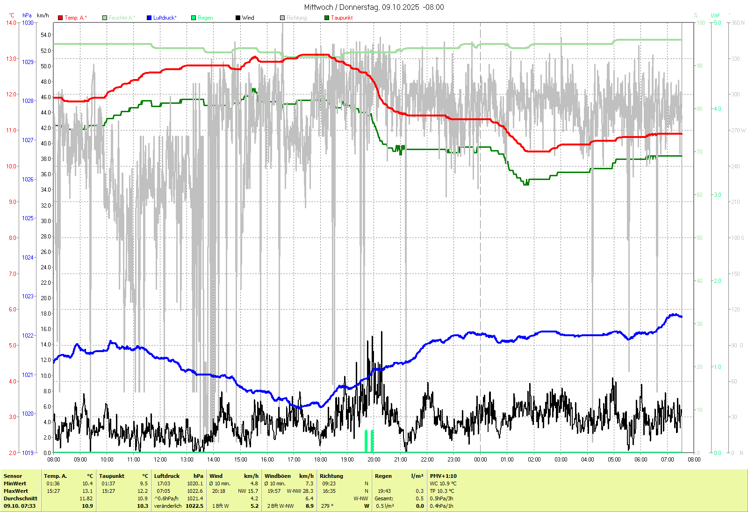The width and height of the screenshot is (748, 512).
Task: Click the hPa pressure axis unit label
Action: pyautogui.click(x=27, y=15)
